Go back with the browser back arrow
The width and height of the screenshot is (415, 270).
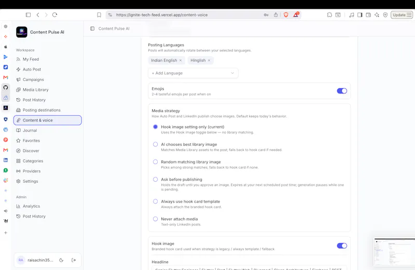(38, 15)
